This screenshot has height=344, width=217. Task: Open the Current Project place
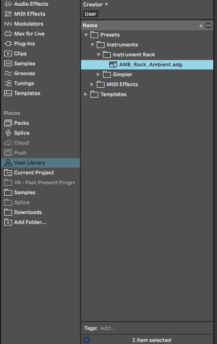[x=34, y=173]
